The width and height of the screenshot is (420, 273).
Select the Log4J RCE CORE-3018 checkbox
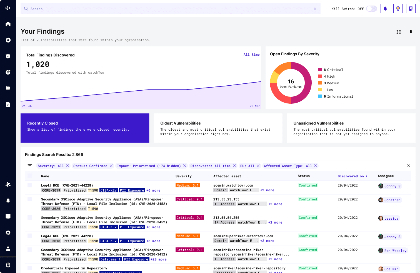[x=30, y=236]
